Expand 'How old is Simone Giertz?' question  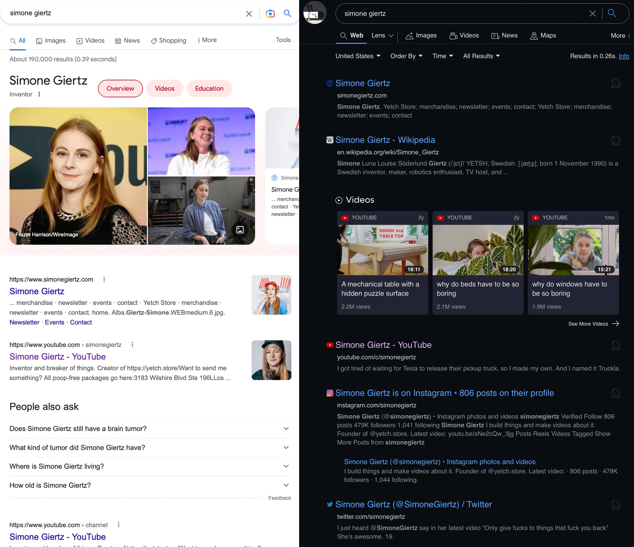pos(150,485)
